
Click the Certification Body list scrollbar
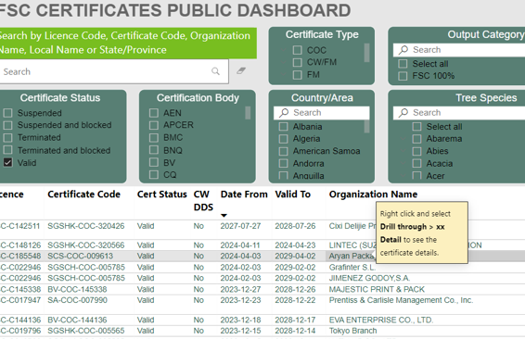[x=248, y=113]
